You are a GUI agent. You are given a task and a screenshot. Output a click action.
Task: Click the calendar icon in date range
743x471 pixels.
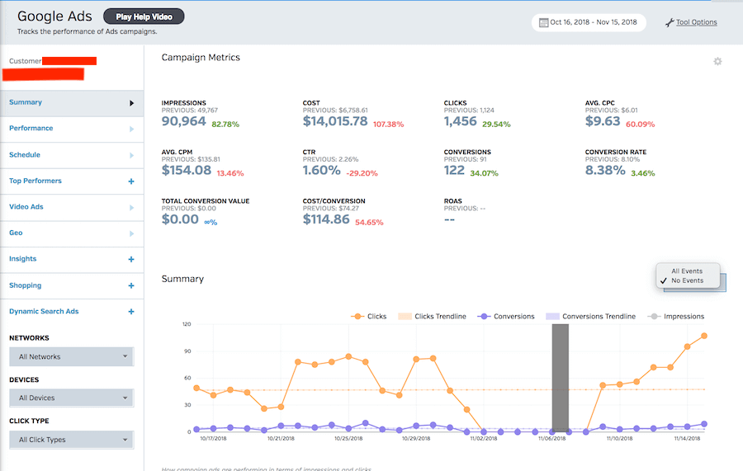(x=544, y=22)
